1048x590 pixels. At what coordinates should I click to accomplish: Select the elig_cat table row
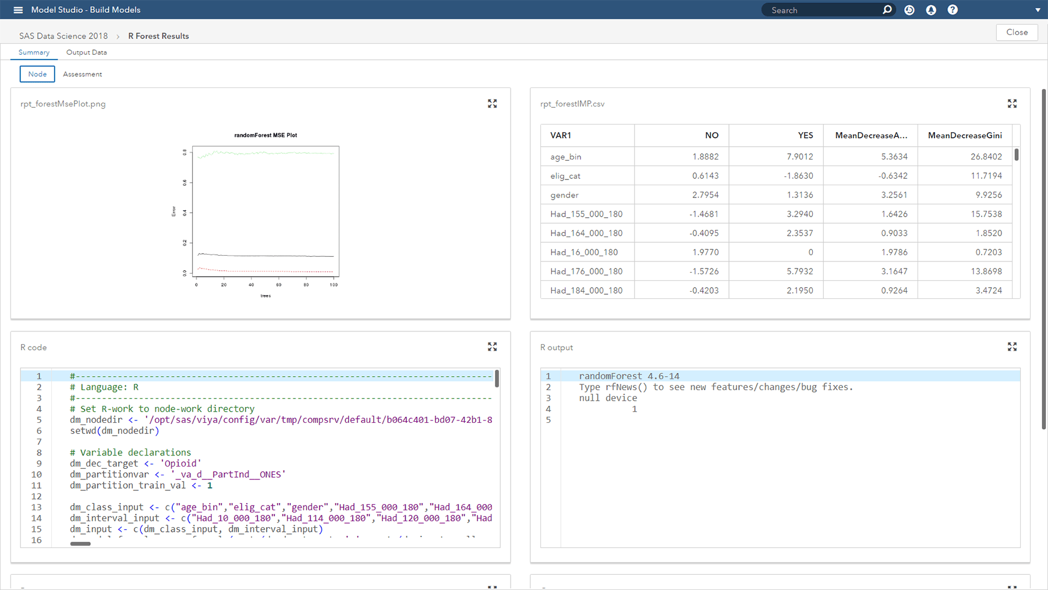pos(776,175)
